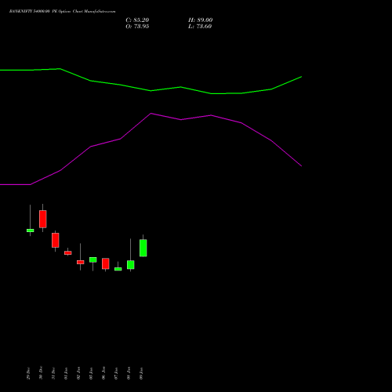392x392 pixels.
Task: Select the small green candle for 29 Dec
Action: (x=31, y=230)
